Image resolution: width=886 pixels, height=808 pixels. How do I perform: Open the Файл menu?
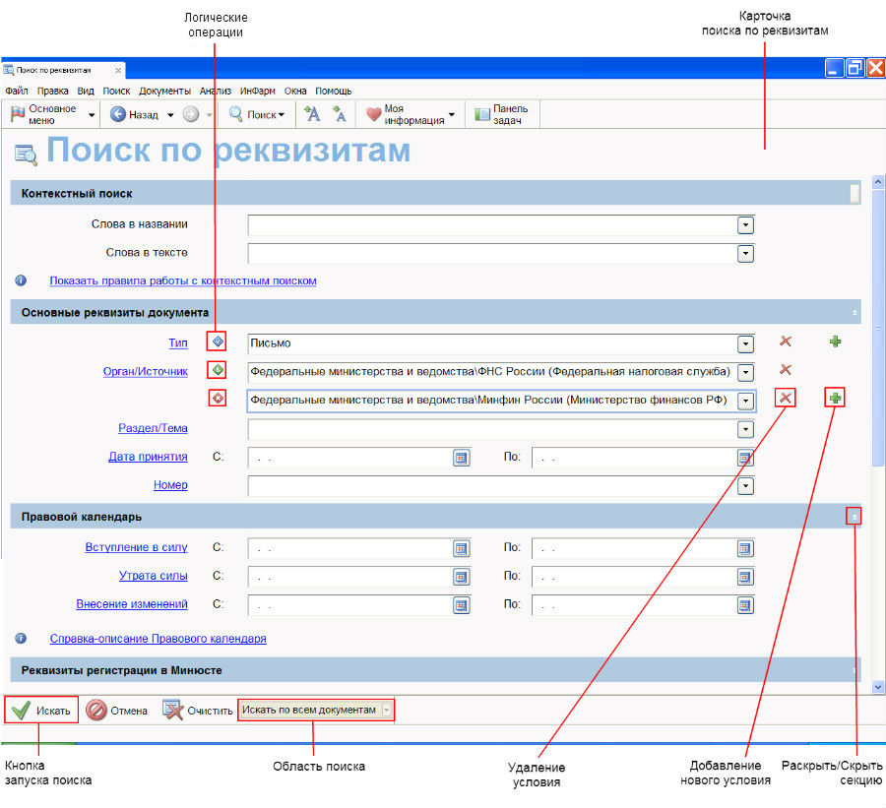[17, 91]
